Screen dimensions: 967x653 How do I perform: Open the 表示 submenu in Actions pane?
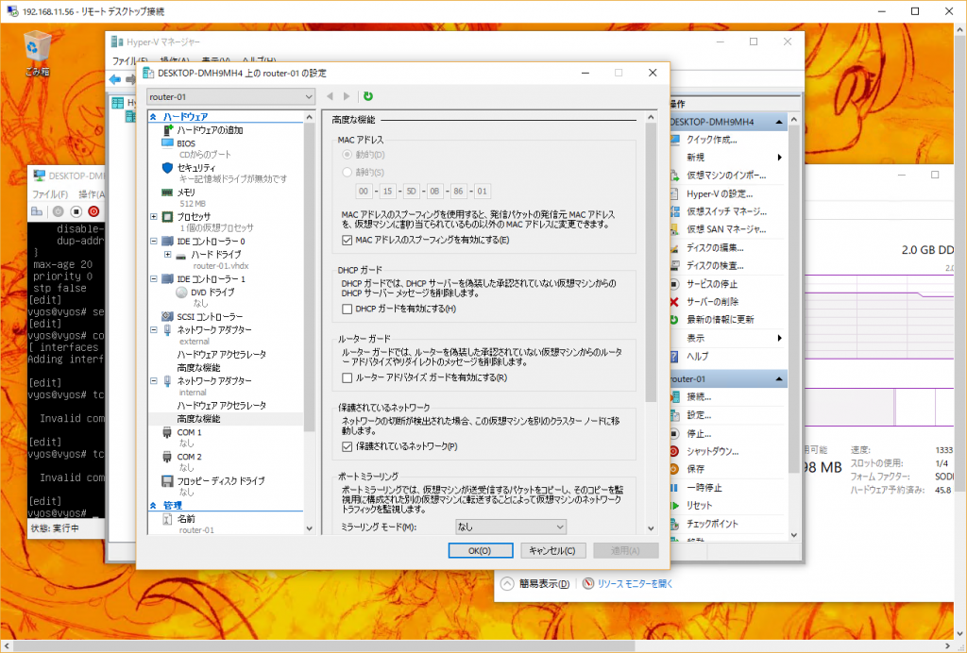727,338
